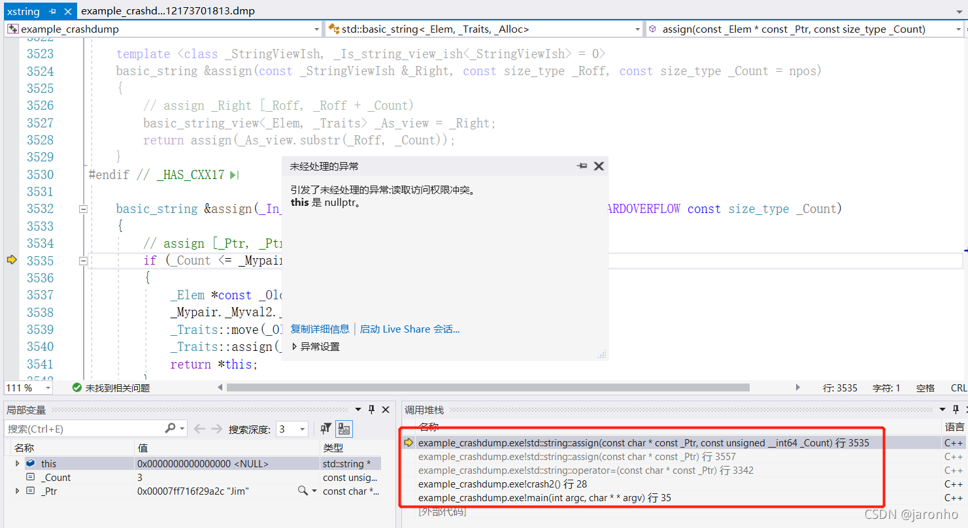Toggle auto-hide pin on 调用堆栈 panel
Viewport: 968px width, 528px height.
tap(956, 410)
